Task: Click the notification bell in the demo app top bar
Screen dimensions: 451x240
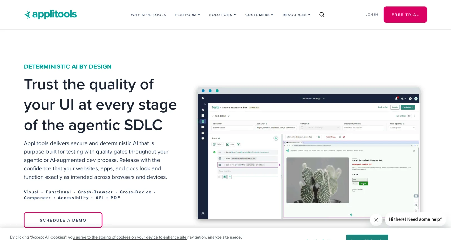Action: coord(396,99)
